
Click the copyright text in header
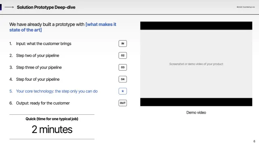(246, 7)
